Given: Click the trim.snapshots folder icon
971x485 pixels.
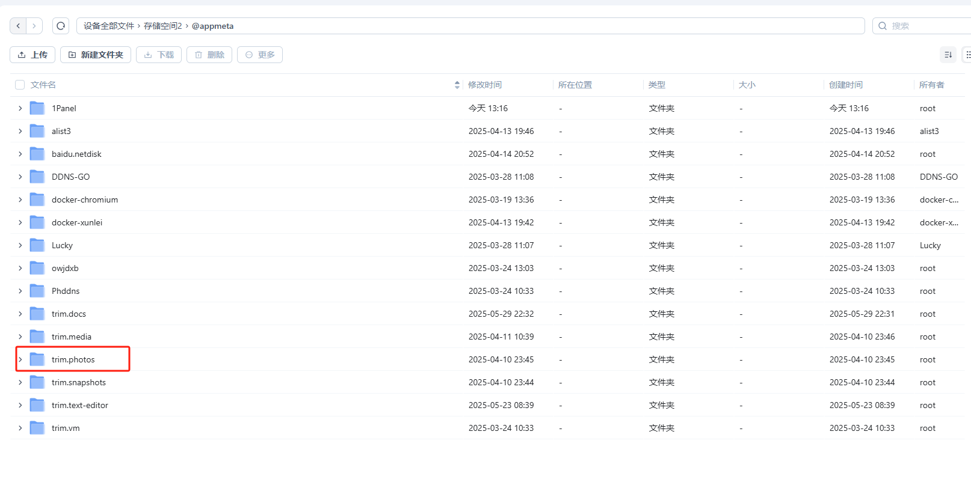Looking at the screenshot, I should [x=37, y=382].
